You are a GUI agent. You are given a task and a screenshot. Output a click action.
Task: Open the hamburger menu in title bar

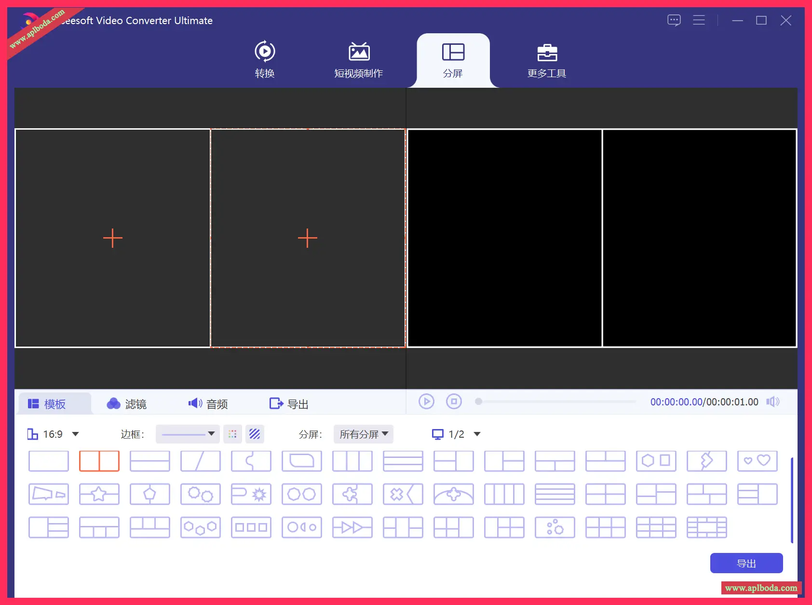[699, 20]
